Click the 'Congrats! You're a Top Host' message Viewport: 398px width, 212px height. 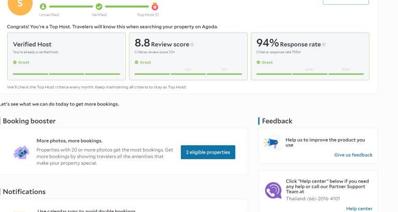point(112,26)
